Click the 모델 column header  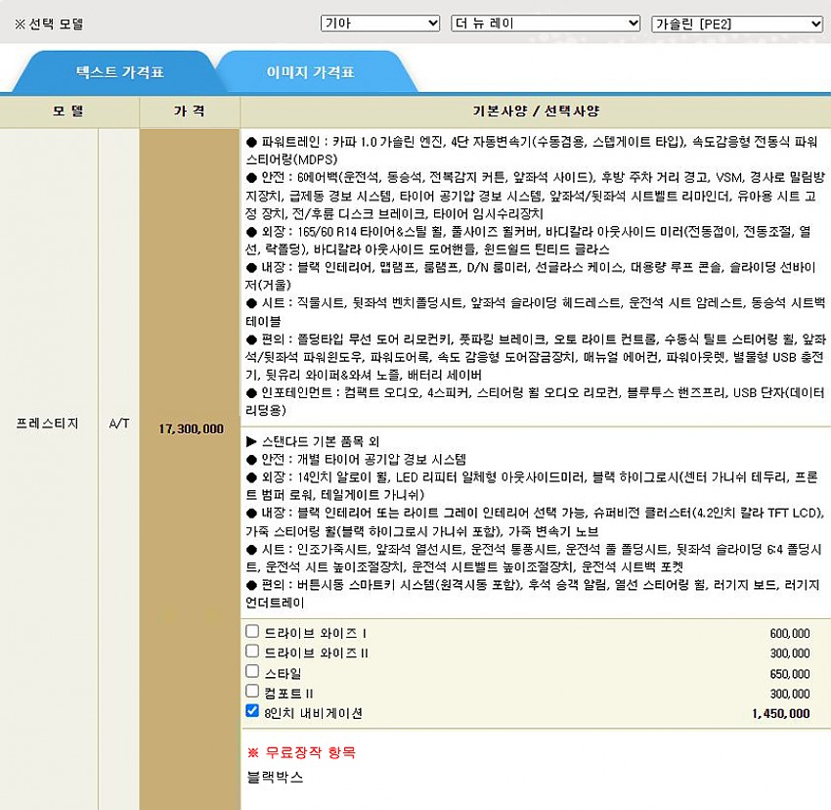point(69,111)
